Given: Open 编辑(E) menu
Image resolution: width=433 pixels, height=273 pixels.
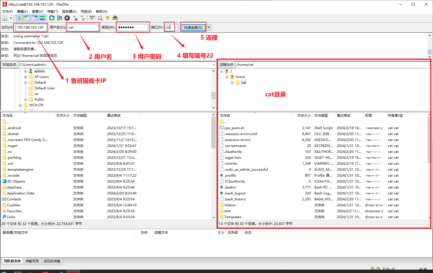Looking at the screenshot, I should 22,11.
